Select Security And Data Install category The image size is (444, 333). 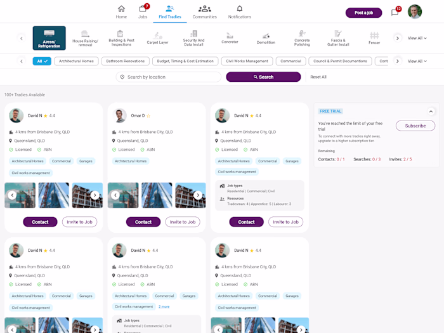(x=193, y=38)
